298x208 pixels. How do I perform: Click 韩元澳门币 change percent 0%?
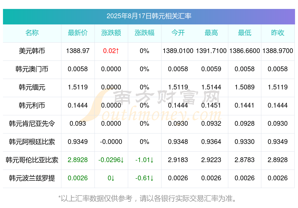click(145, 69)
